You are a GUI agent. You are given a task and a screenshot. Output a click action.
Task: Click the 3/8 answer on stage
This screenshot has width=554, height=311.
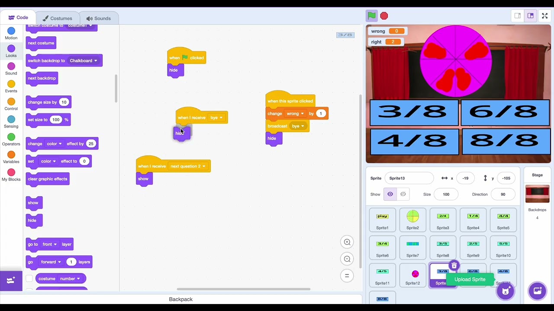point(414,113)
